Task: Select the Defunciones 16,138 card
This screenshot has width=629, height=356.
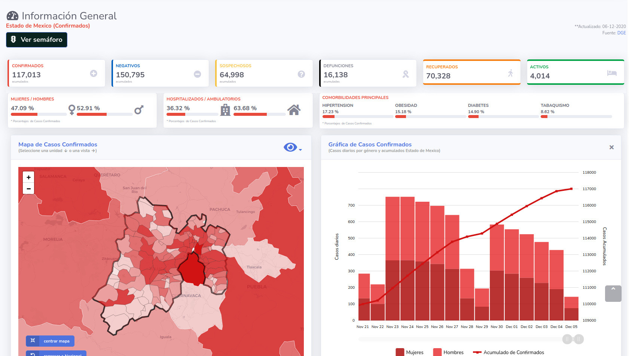Action: [368, 73]
